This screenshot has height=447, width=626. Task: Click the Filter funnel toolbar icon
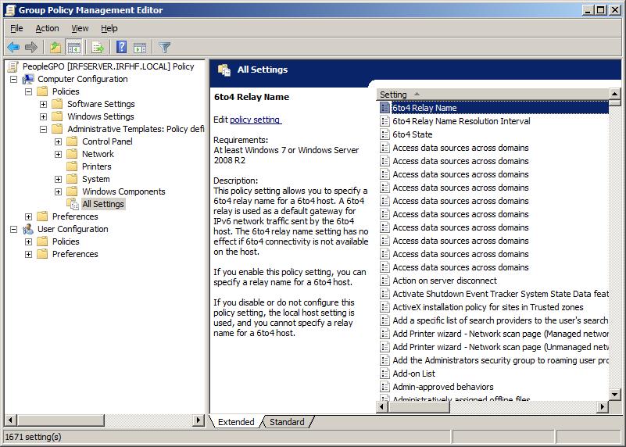pyautogui.click(x=164, y=48)
